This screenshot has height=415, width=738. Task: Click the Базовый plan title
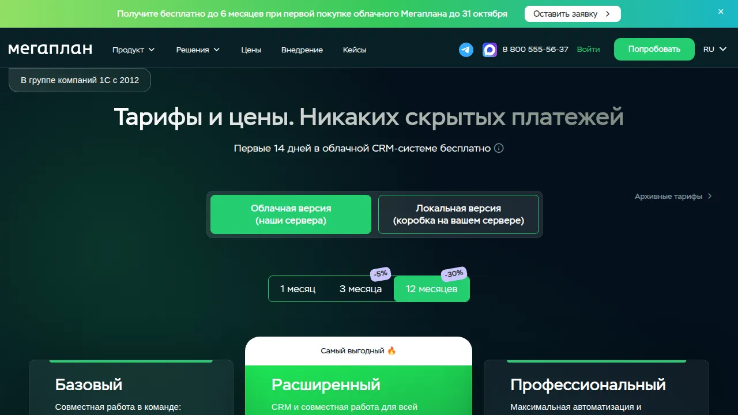tap(89, 384)
